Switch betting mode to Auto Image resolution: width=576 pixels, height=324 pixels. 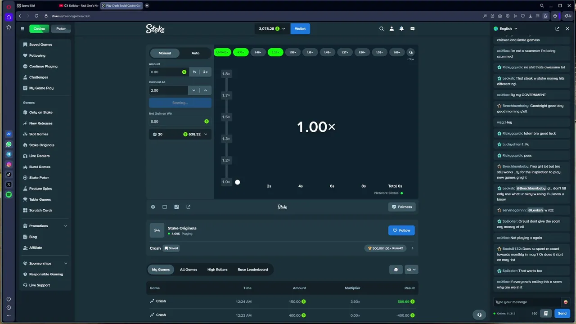pos(195,53)
